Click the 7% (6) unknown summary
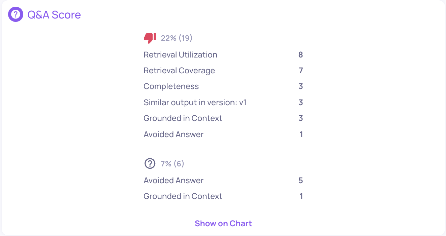 (x=172, y=164)
